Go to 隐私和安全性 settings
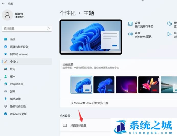The height and width of the screenshot is (136, 177). click(x=27, y=106)
